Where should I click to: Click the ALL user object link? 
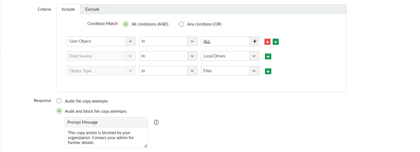click(x=207, y=41)
